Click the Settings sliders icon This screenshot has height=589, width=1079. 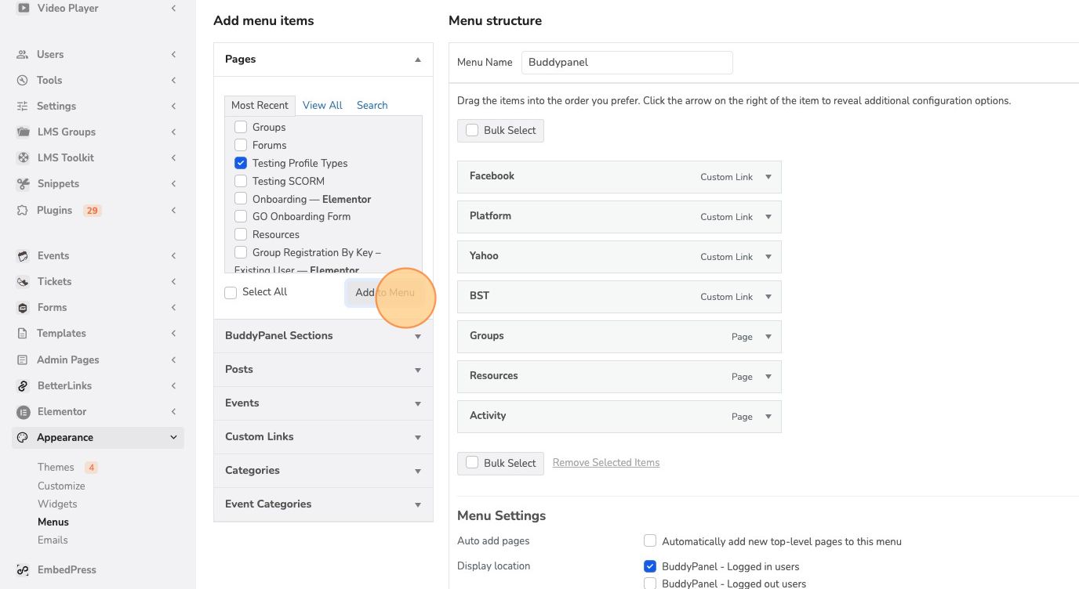[23, 107]
